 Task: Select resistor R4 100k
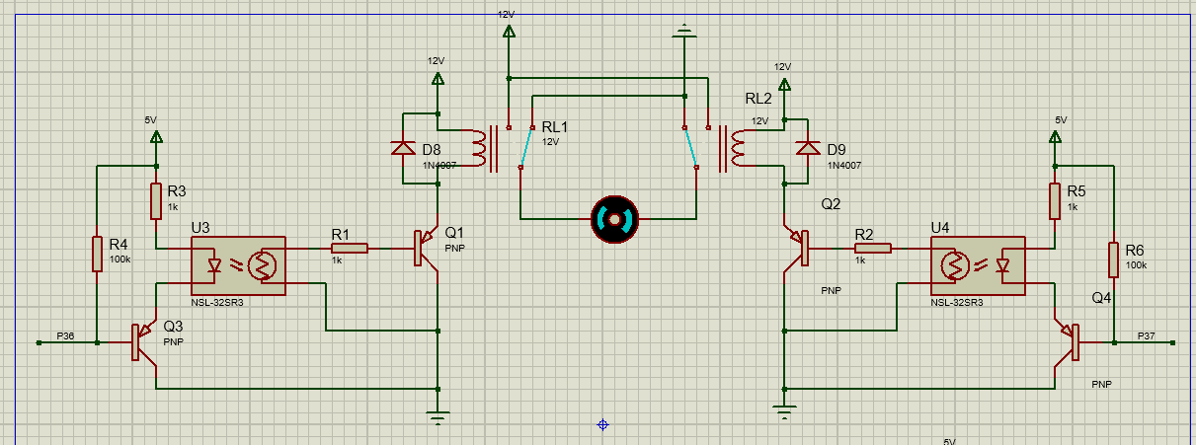click(x=97, y=254)
